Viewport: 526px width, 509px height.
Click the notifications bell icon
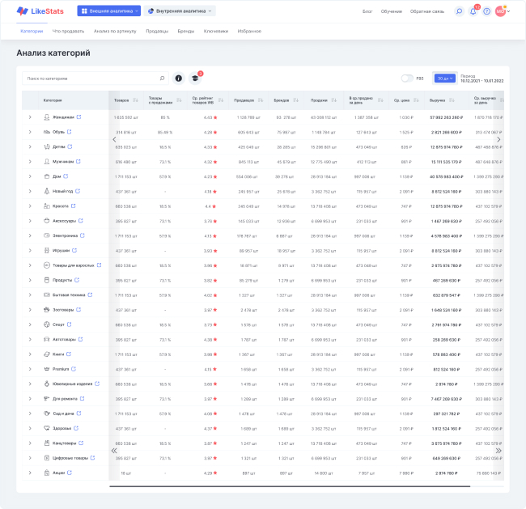tap(473, 11)
